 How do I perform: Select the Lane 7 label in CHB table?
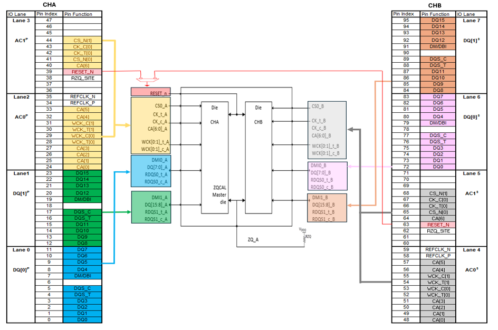click(x=471, y=21)
